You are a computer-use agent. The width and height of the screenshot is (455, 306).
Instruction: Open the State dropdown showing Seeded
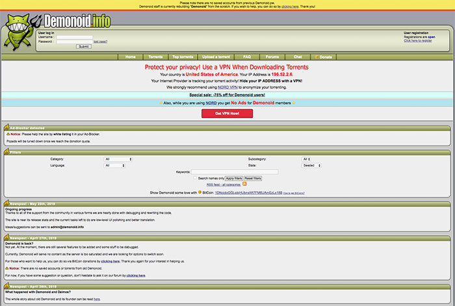(311, 165)
